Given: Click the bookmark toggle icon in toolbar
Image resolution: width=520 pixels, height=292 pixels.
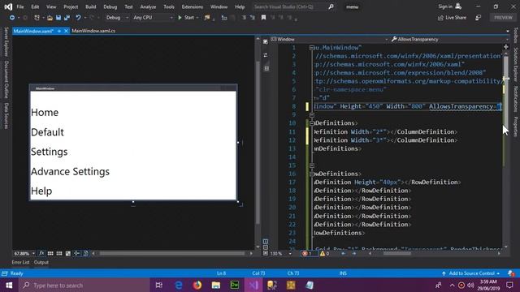Looking at the screenshot, I should click(263, 18).
